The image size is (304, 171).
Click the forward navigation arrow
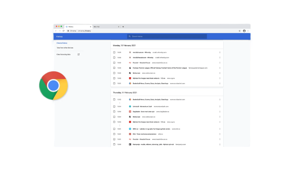coord(60,31)
